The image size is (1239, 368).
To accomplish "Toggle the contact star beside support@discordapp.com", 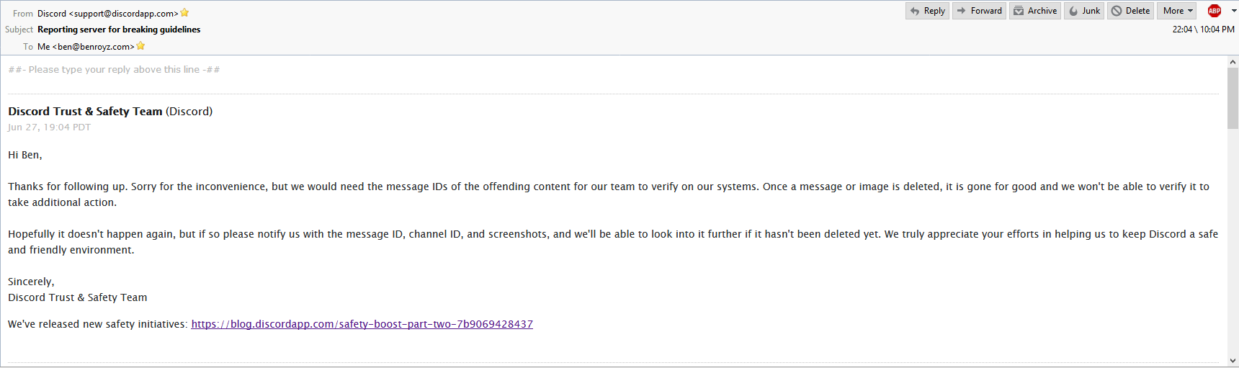I will point(184,13).
